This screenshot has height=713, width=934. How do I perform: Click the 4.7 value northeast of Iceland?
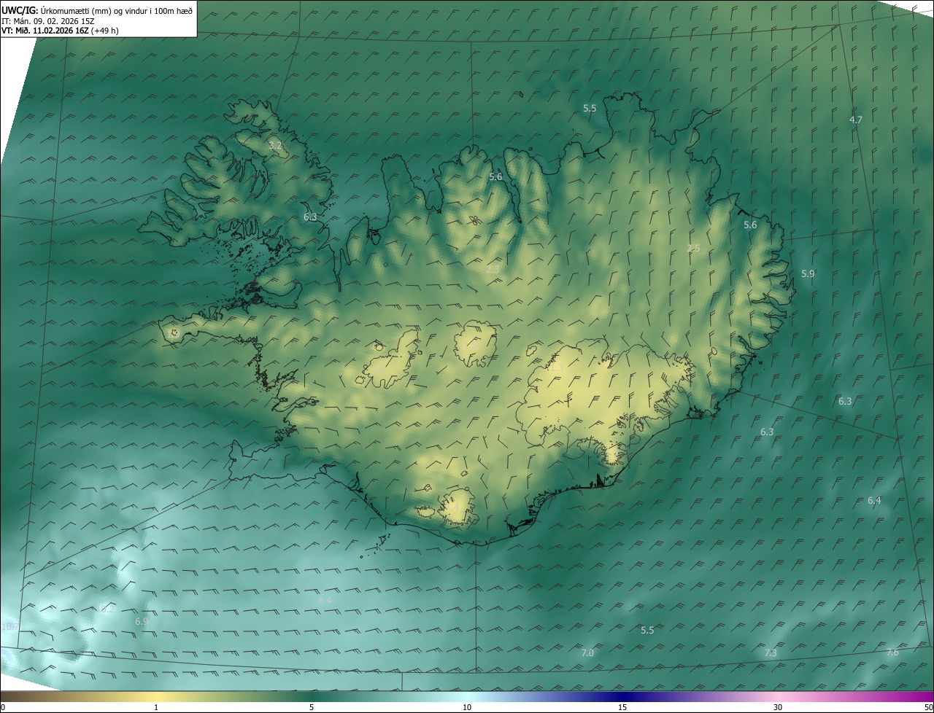pyautogui.click(x=856, y=120)
